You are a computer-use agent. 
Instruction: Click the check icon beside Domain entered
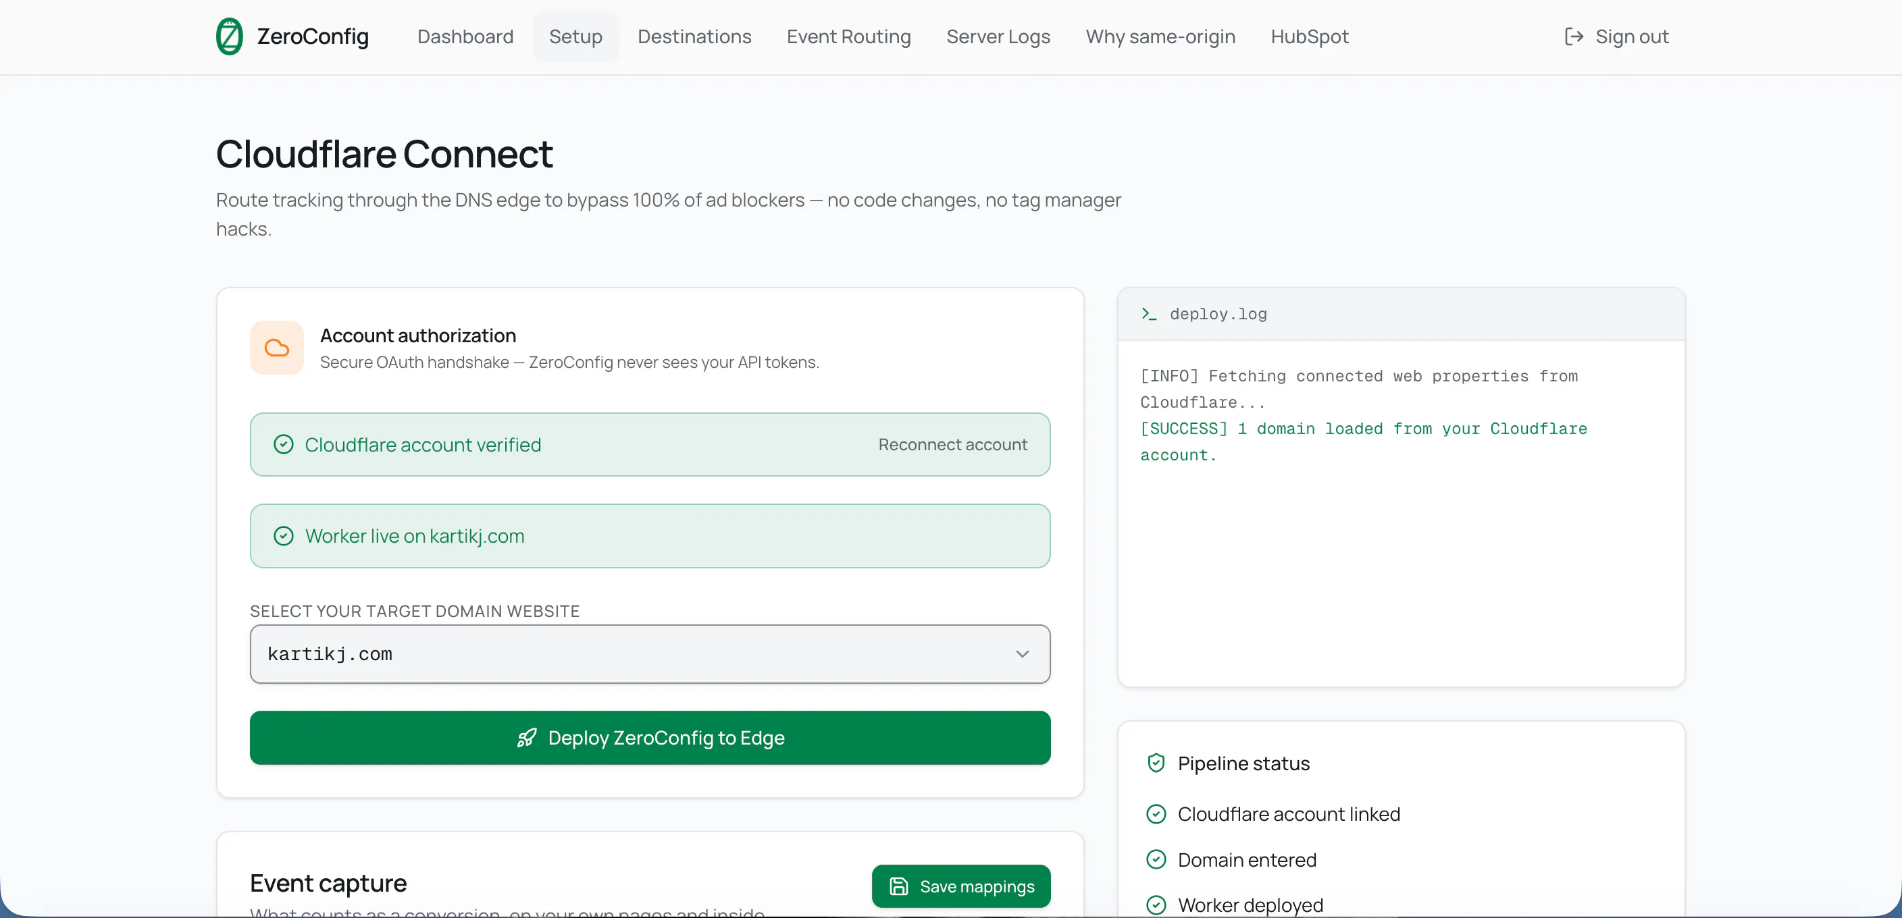pos(1156,860)
